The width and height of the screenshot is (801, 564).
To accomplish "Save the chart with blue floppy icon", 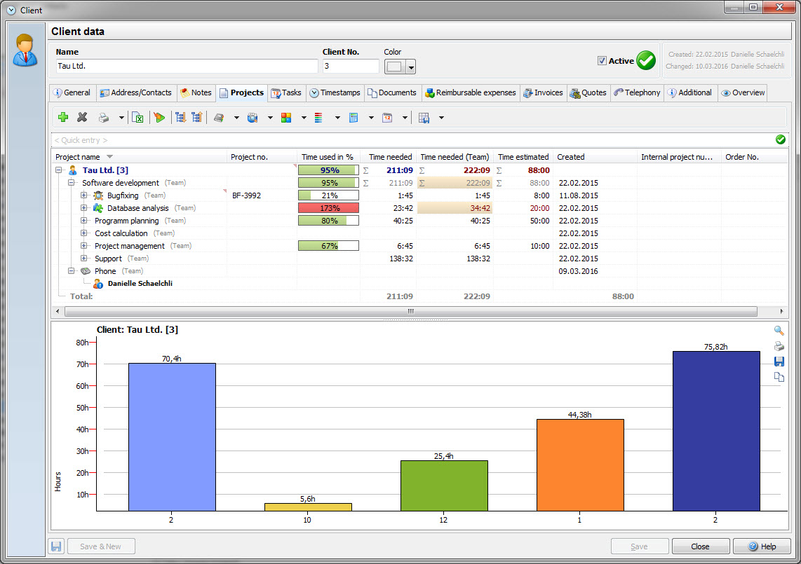I will pyautogui.click(x=779, y=362).
